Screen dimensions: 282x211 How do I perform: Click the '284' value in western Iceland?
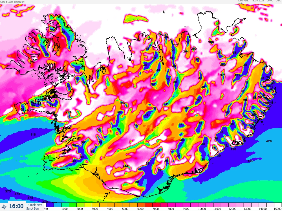click(69, 112)
